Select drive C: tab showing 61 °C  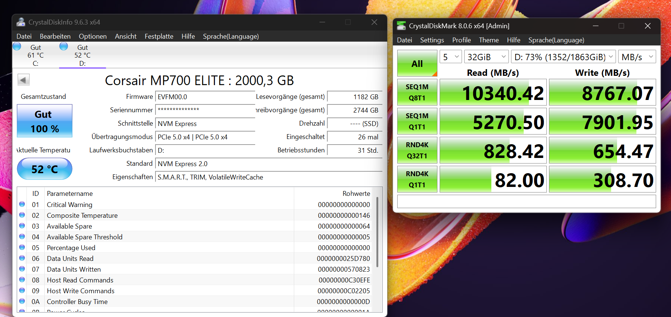pyautogui.click(x=36, y=55)
